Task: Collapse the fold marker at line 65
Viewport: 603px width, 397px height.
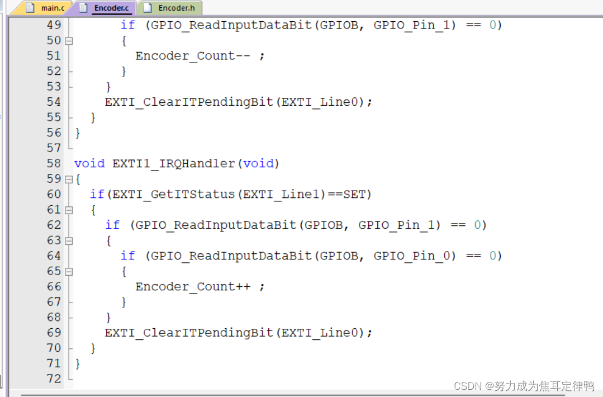Action: click(69, 272)
